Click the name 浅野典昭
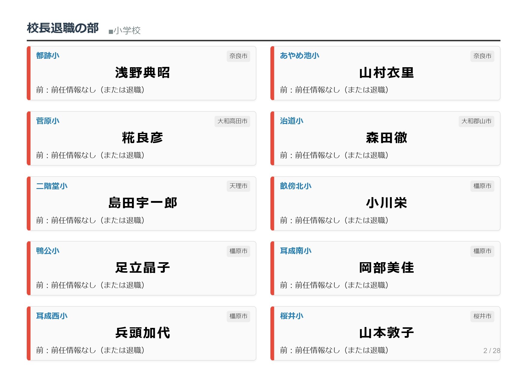The image size is (527, 372). [x=142, y=73]
